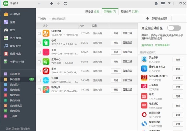This screenshot has height=131, width=187.
Task: Open 我的音乐
Action: tap(12, 90)
